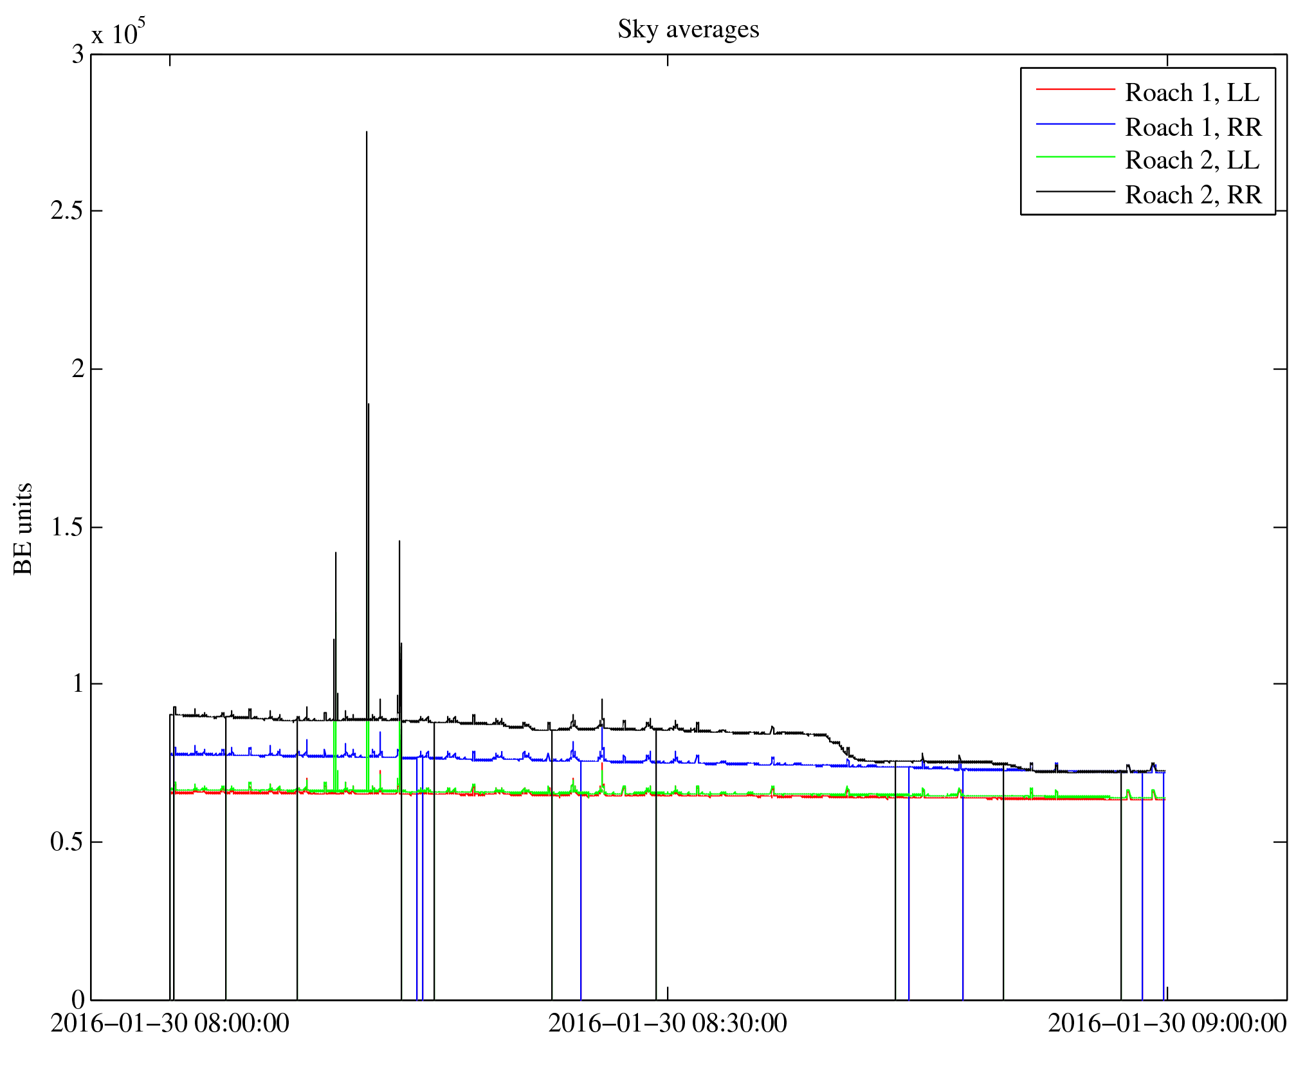Viewport: 1305px width, 1083px height.
Task: Select the 'Roach 1, LL' legend label
Action: [x=1192, y=93]
